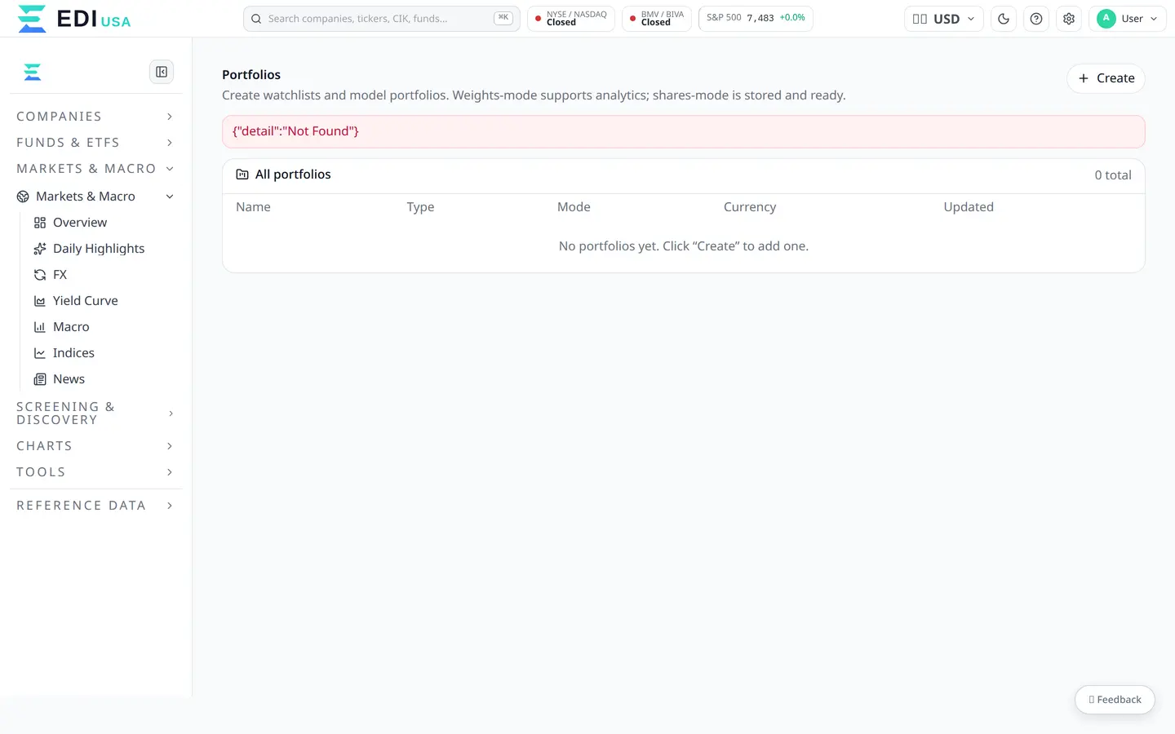
Task: Go to Daily Highlights
Action: pyautogui.click(x=100, y=249)
